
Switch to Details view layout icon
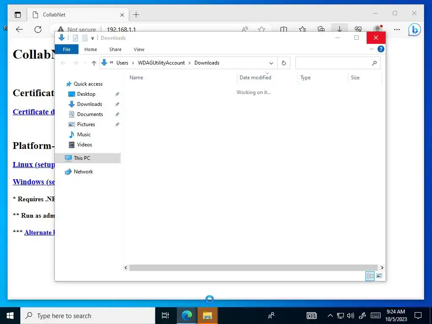[x=370, y=276]
